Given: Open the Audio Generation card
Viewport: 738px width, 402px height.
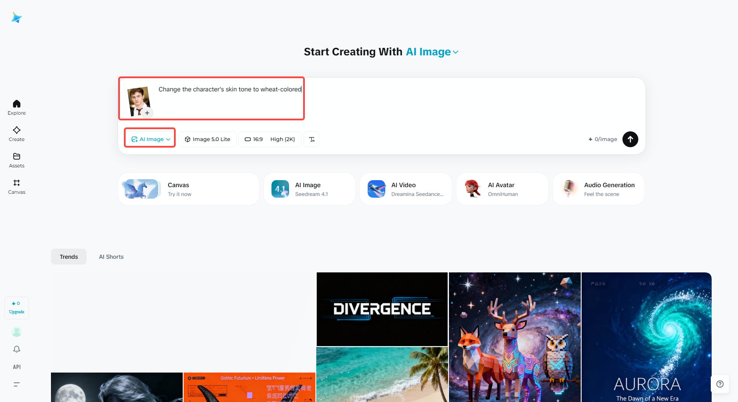Looking at the screenshot, I should [598, 189].
